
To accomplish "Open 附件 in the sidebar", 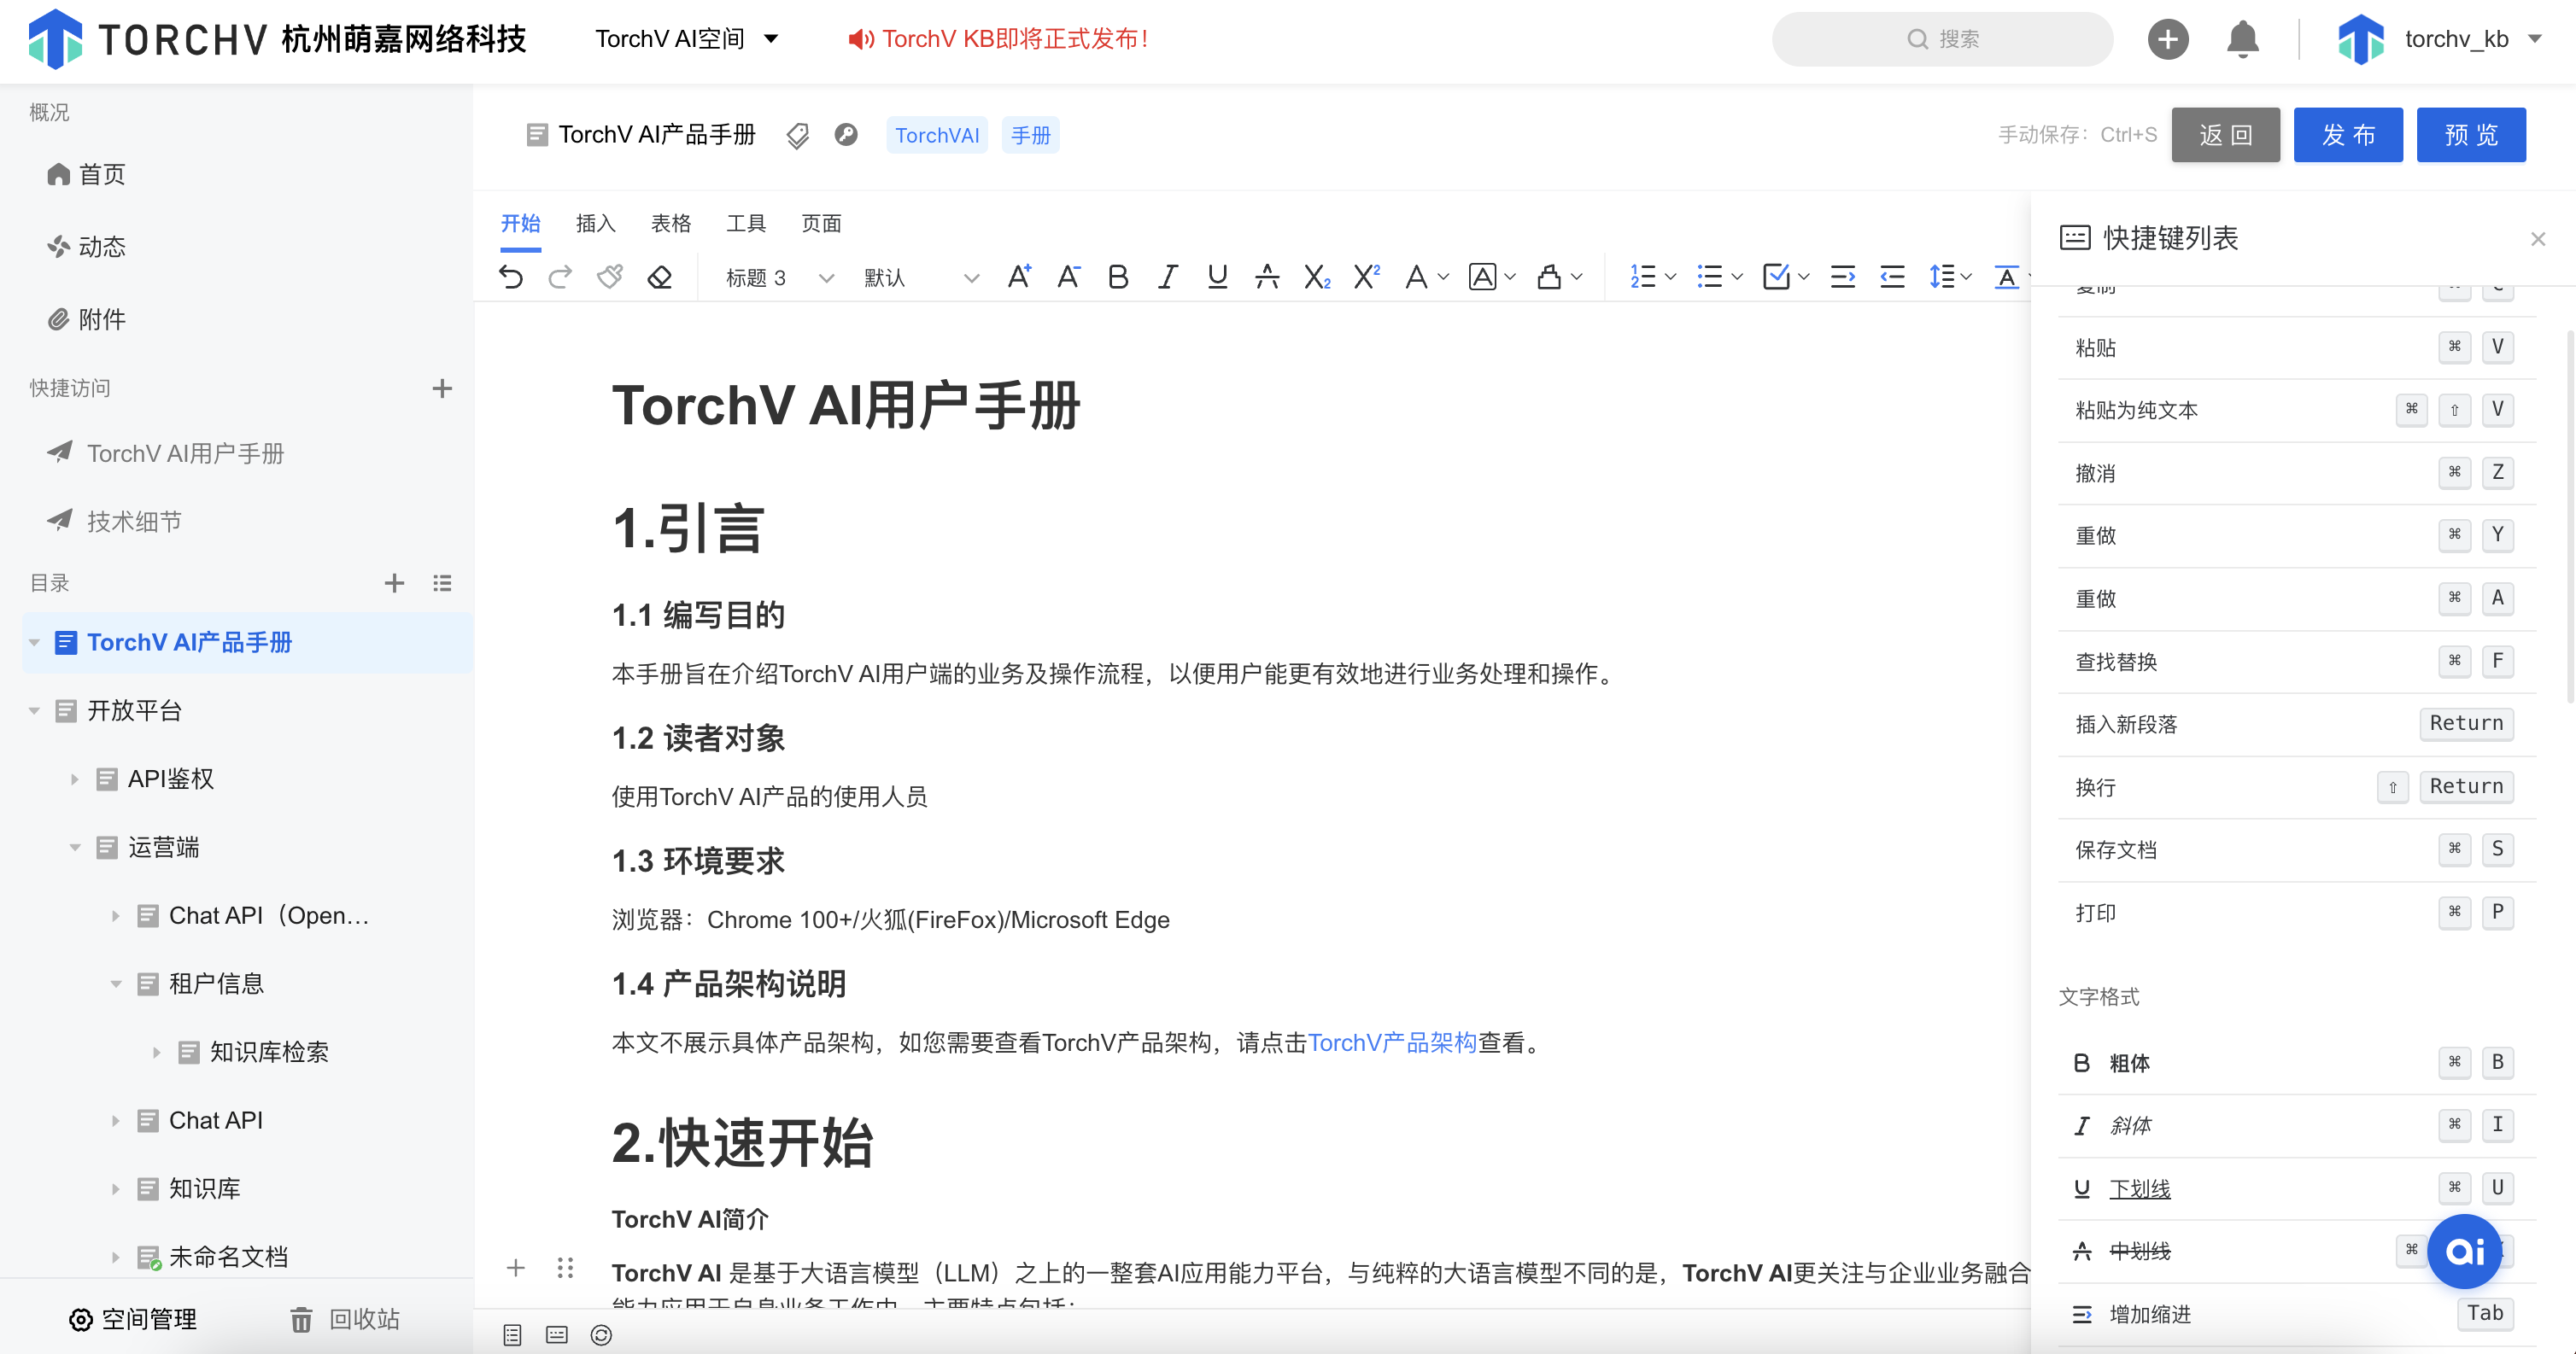I will coord(86,320).
